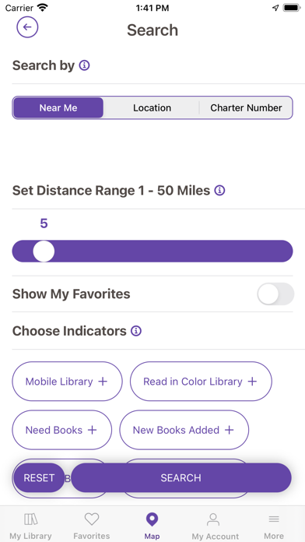Open the More hamburger icon

274,519
